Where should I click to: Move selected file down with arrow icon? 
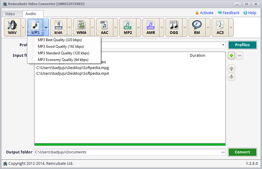[x=231, y=77]
